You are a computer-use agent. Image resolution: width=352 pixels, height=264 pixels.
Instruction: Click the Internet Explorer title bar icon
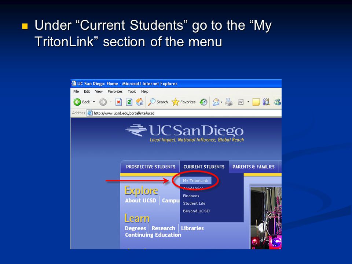pos(74,84)
